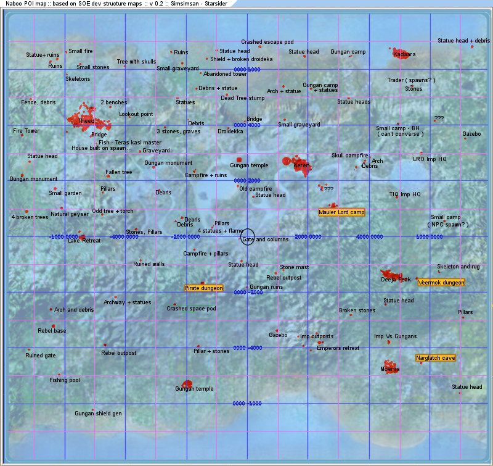
Task: Click the 0000 -6000 grid coordinate label
Action: (247, 404)
